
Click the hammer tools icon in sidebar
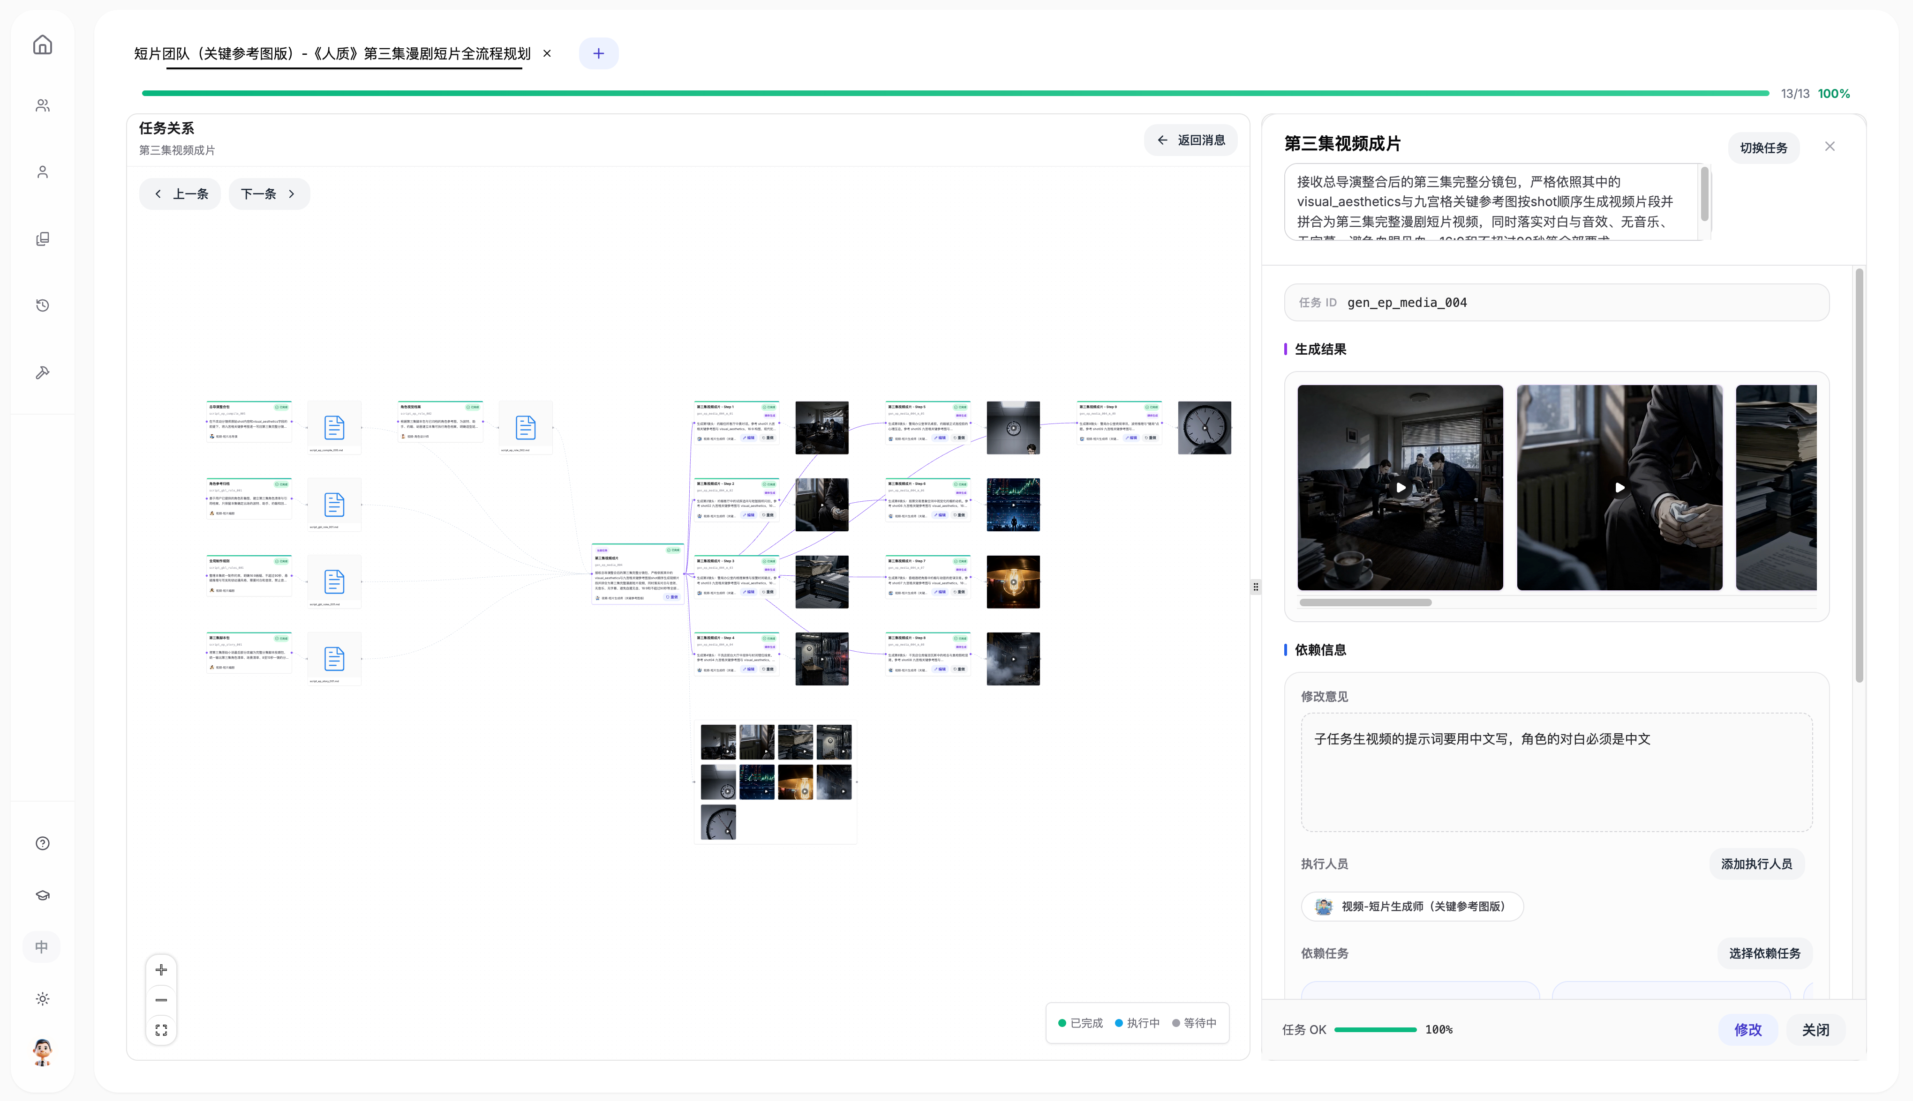42,372
